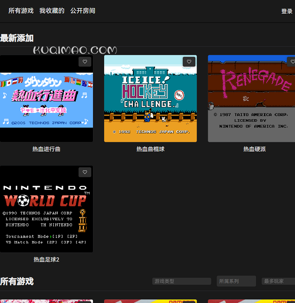
Task: Favorite the 热血曲棍球 game card
Action: 189,62
